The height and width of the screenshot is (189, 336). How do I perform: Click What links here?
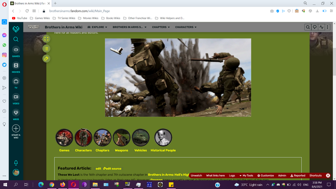[x=215, y=176]
